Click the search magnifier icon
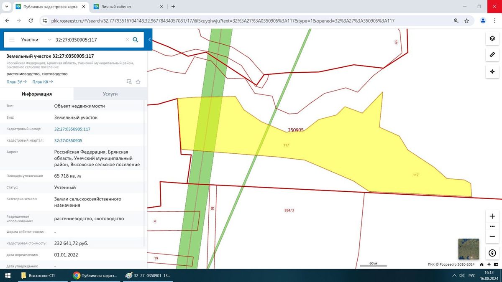The width and height of the screenshot is (502, 282). 135,40
